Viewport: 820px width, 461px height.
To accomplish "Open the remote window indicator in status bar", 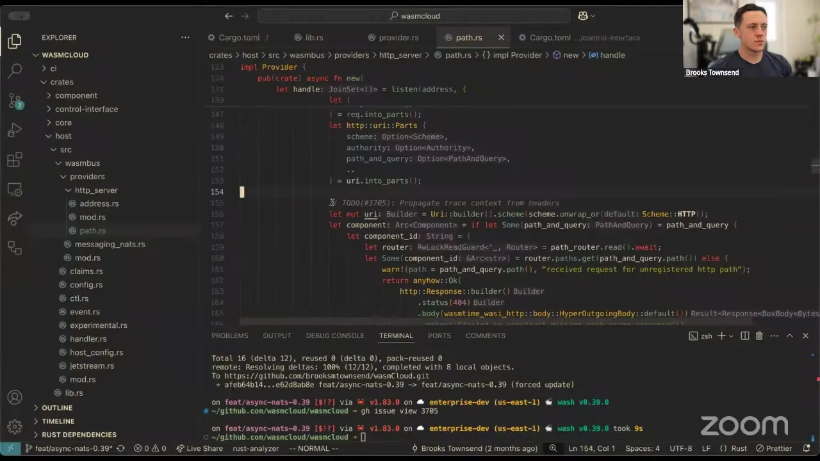I will (x=10, y=448).
